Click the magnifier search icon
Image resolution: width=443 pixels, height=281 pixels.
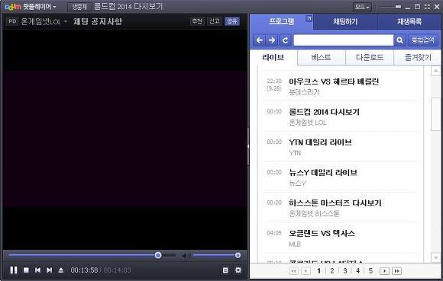399,40
